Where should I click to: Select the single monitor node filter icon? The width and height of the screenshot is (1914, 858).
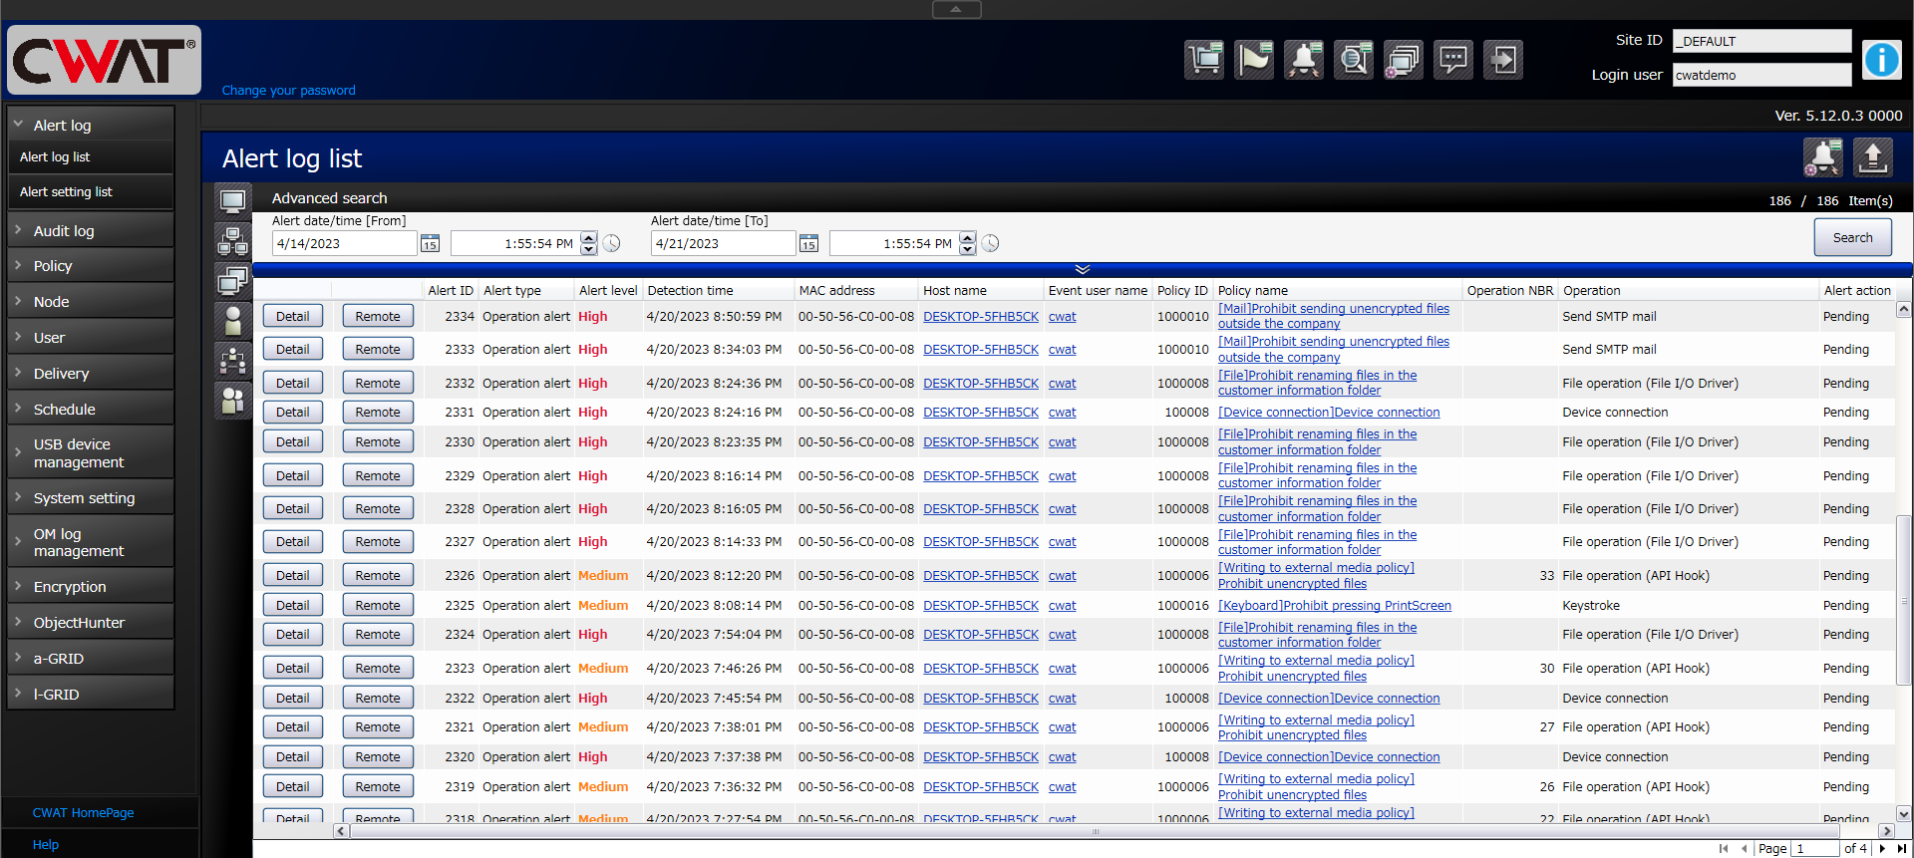(x=233, y=202)
